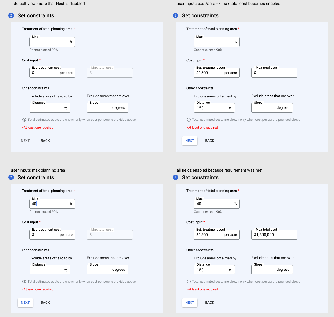334x317 pixels.
Task: Click the blue step 2 badge in top-right panel
Action: click(175, 15)
